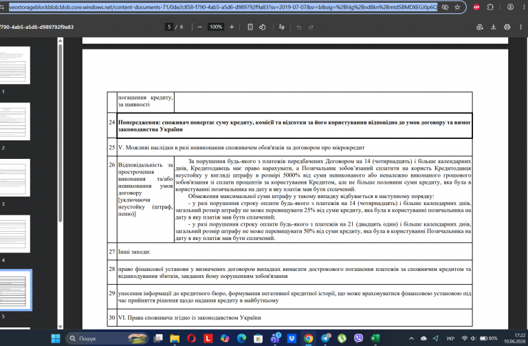Click the 100% zoom level field

(x=216, y=27)
